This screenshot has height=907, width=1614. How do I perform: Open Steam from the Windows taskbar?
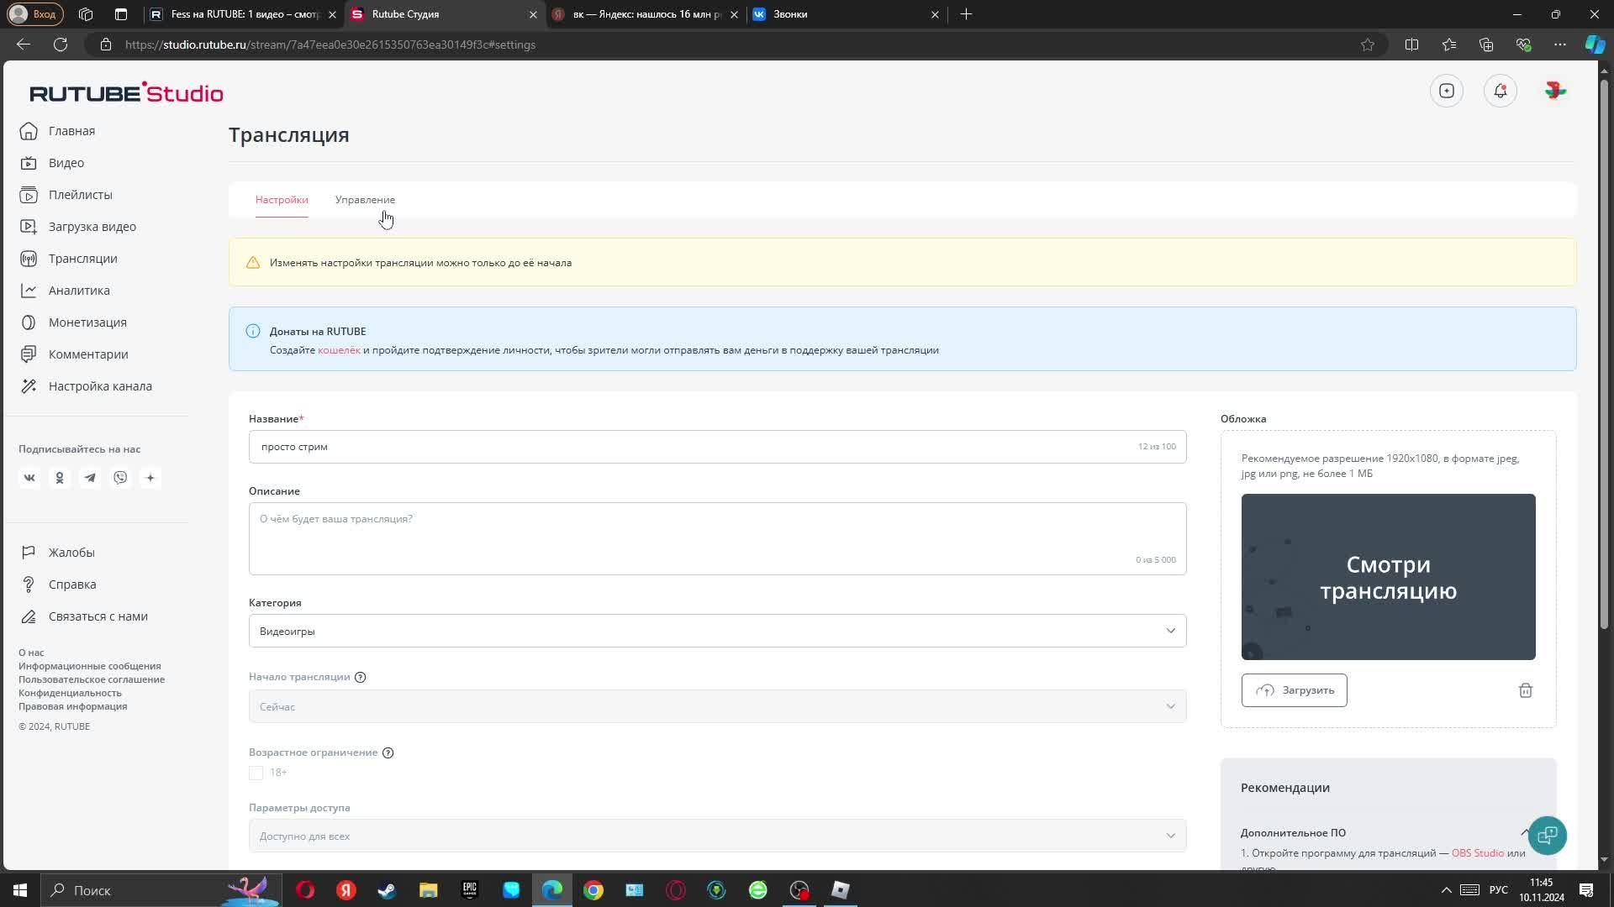[387, 890]
